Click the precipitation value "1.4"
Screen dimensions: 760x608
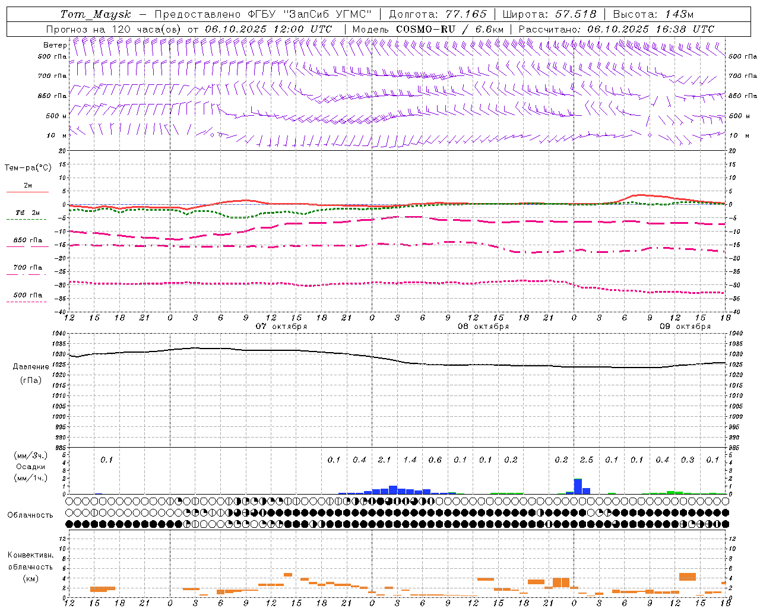coord(410,460)
